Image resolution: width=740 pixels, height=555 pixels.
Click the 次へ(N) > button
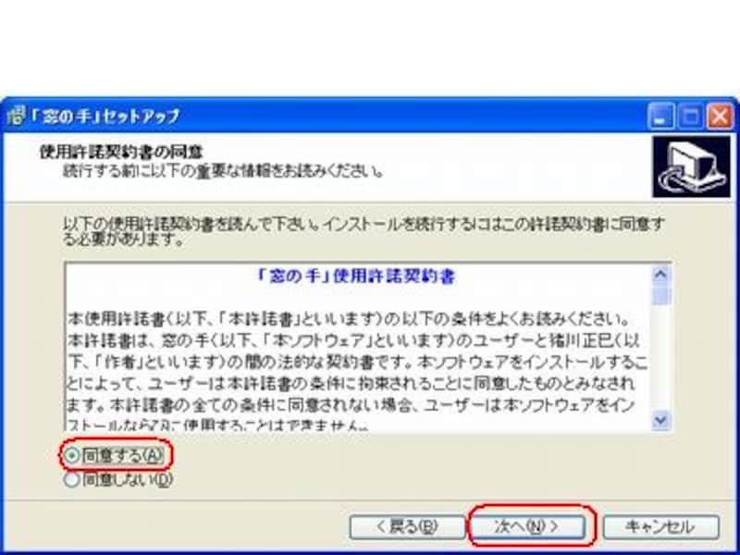click(526, 526)
